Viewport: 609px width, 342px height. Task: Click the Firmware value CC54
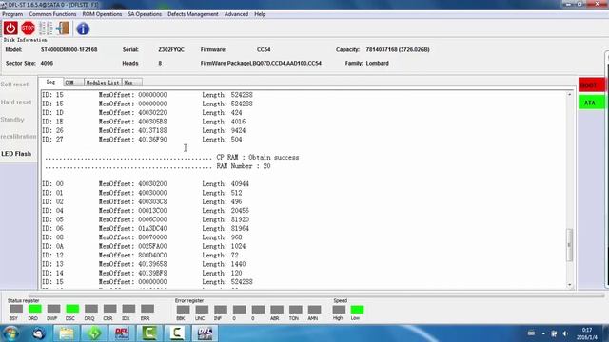(264, 49)
